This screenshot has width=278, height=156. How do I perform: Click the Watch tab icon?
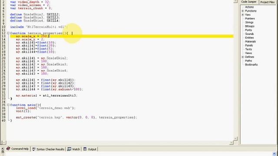69,149
